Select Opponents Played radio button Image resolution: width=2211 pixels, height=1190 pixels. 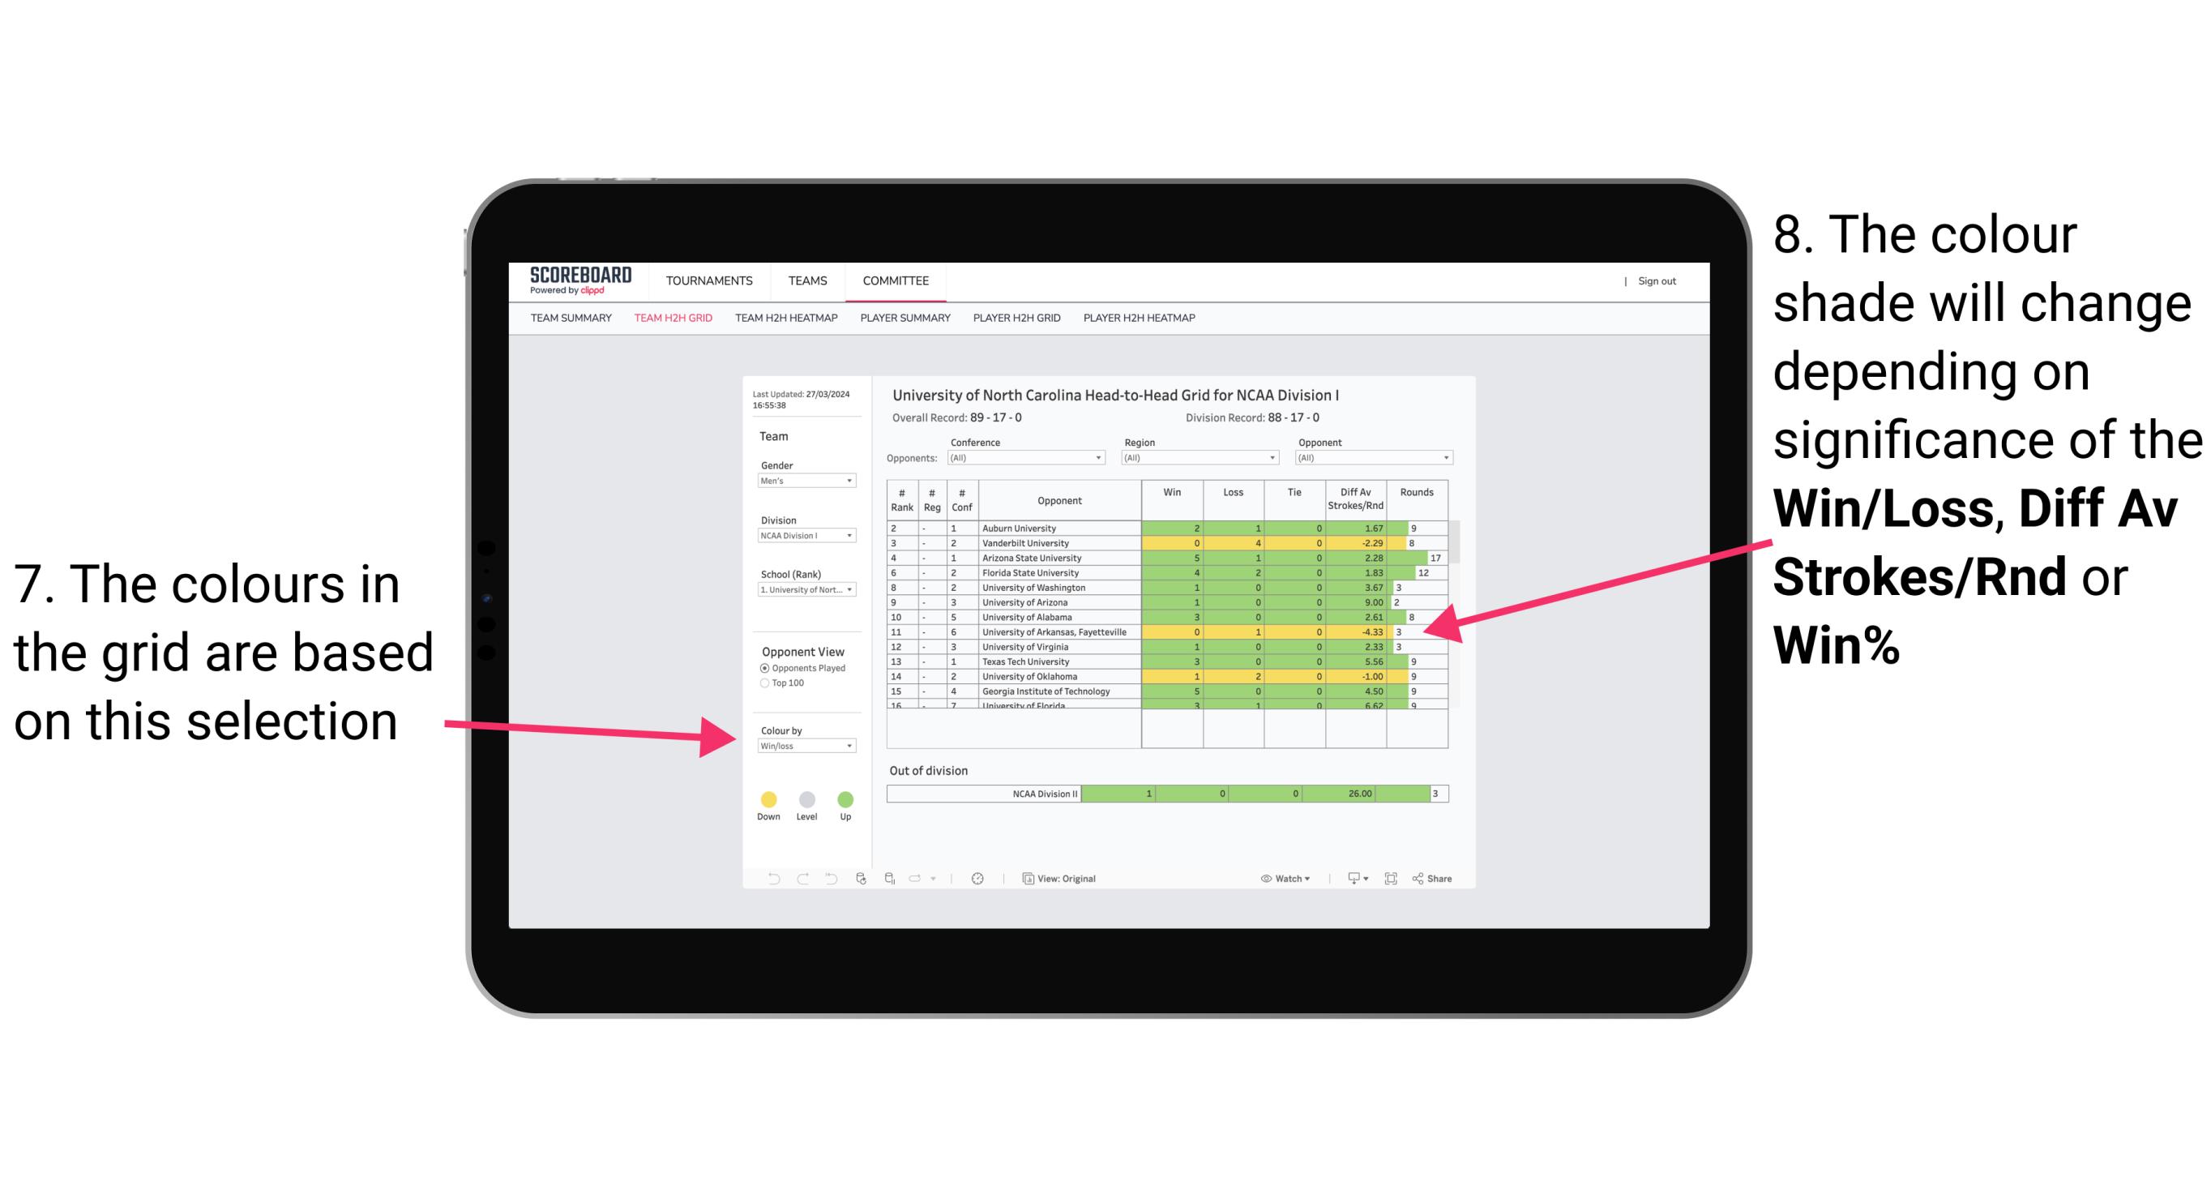tap(763, 668)
